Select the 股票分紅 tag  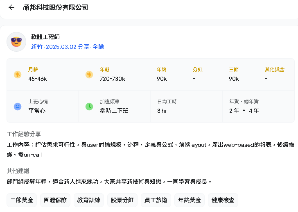pyautogui.click(x=122, y=200)
